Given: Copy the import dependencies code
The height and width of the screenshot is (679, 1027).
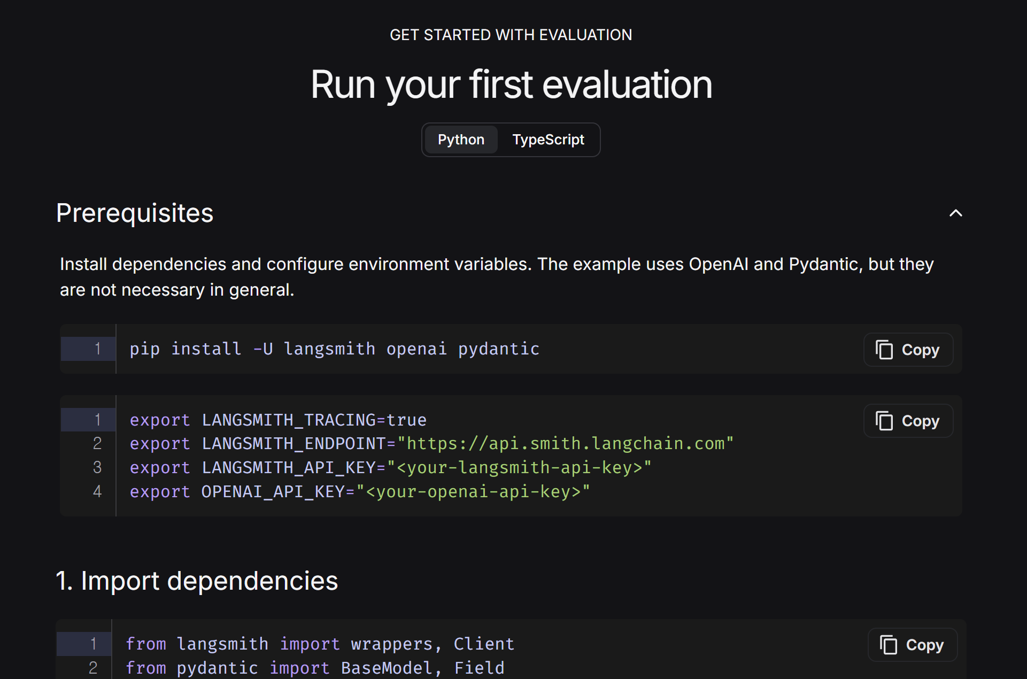Looking at the screenshot, I should [x=912, y=645].
